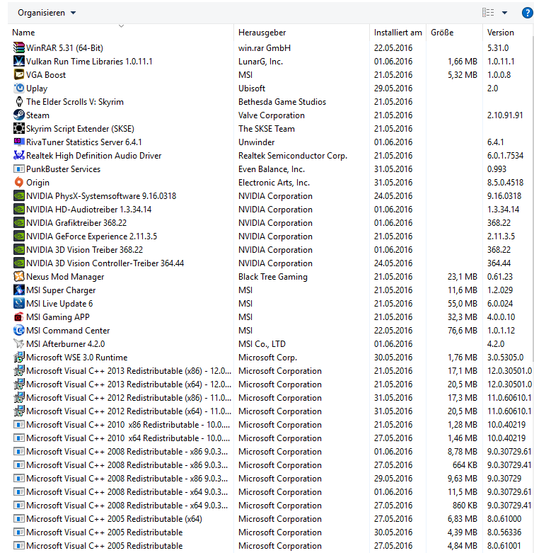The image size is (534, 553).
Task: Click size 860 KB in Visual C++ 2008 row
Action: (465, 505)
